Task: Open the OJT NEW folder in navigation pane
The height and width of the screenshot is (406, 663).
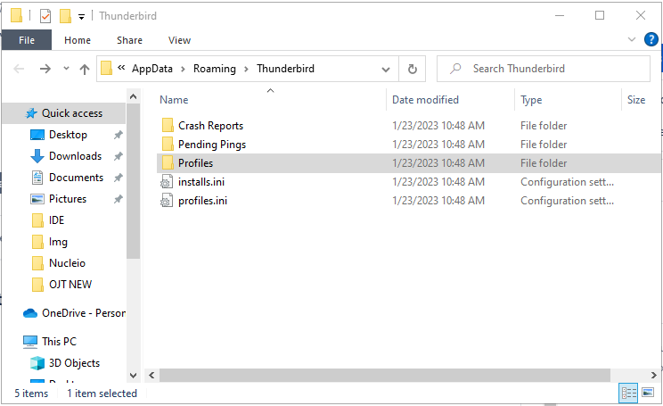Action: [70, 285]
